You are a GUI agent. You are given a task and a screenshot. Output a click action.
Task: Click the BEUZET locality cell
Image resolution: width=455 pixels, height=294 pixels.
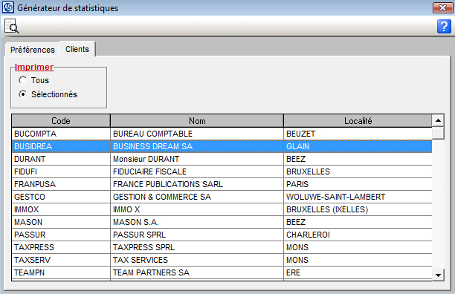[x=358, y=134]
